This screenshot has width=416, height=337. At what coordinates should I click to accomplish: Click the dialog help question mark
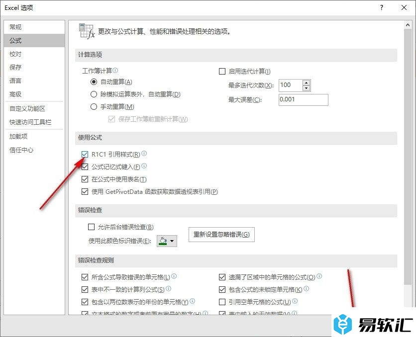[x=382, y=7]
